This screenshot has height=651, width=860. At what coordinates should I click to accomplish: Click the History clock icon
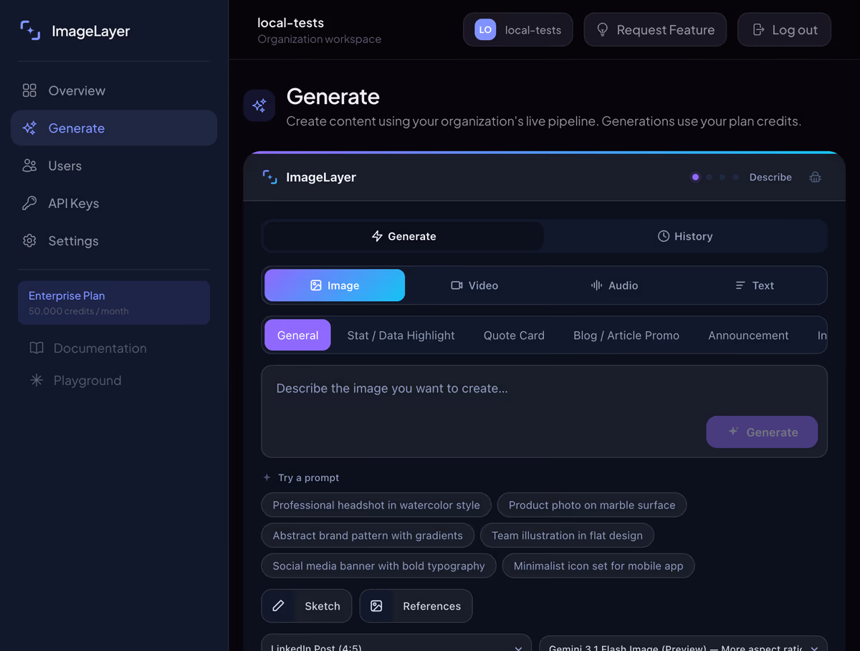tap(664, 236)
